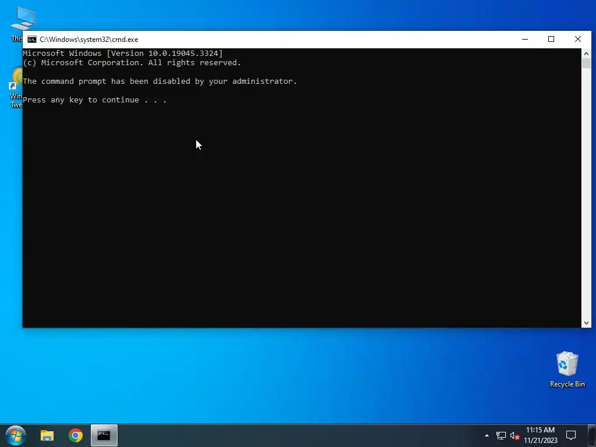Screen dimensions: 596x447
Task: Open the taskbar clock showing 11:15 AM
Action: click(541, 435)
